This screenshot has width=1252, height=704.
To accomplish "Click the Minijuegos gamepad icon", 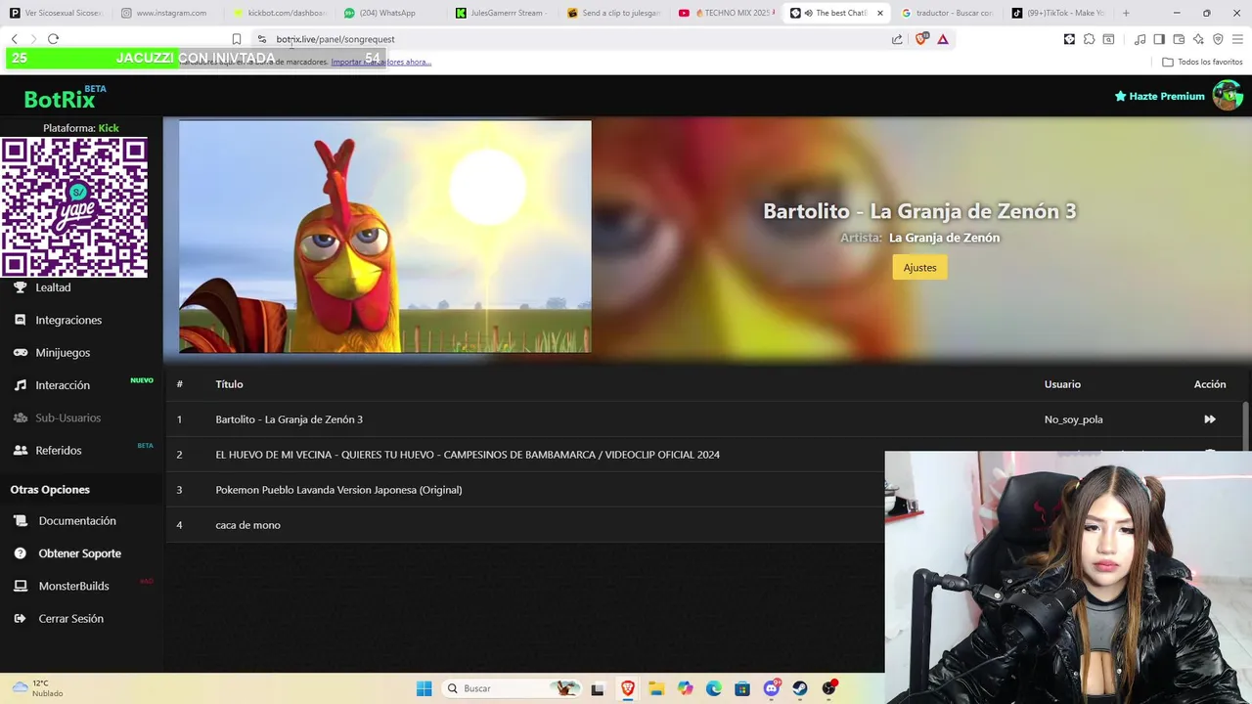I will (21, 352).
